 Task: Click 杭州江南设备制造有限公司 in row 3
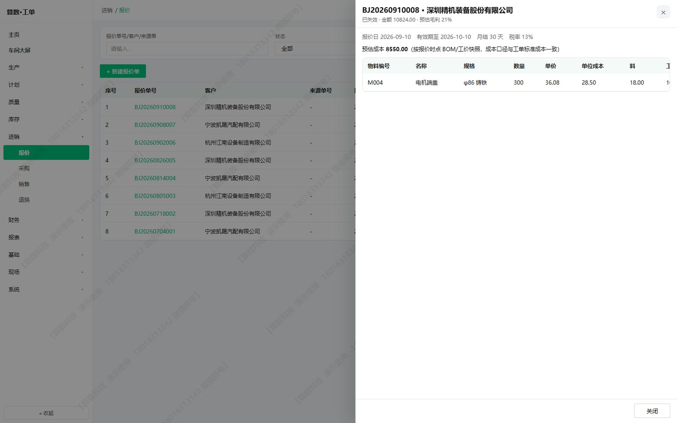[x=238, y=143]
